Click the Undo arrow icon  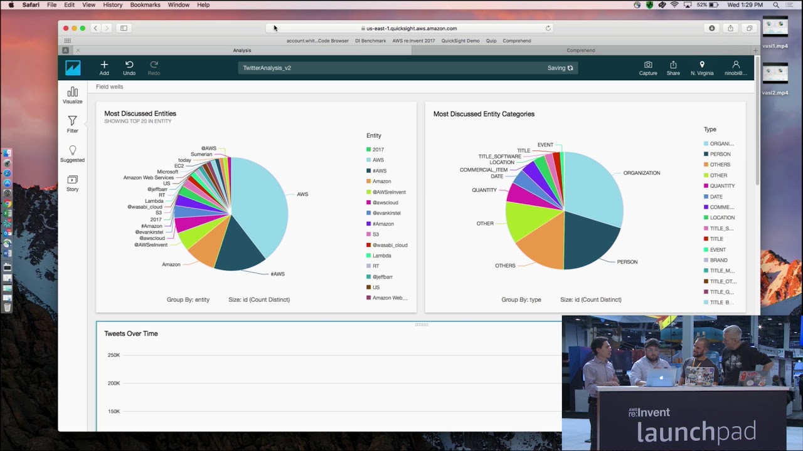(129, 65)
